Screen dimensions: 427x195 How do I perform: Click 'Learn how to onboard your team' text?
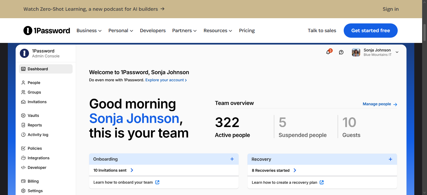tap(123, 182)
